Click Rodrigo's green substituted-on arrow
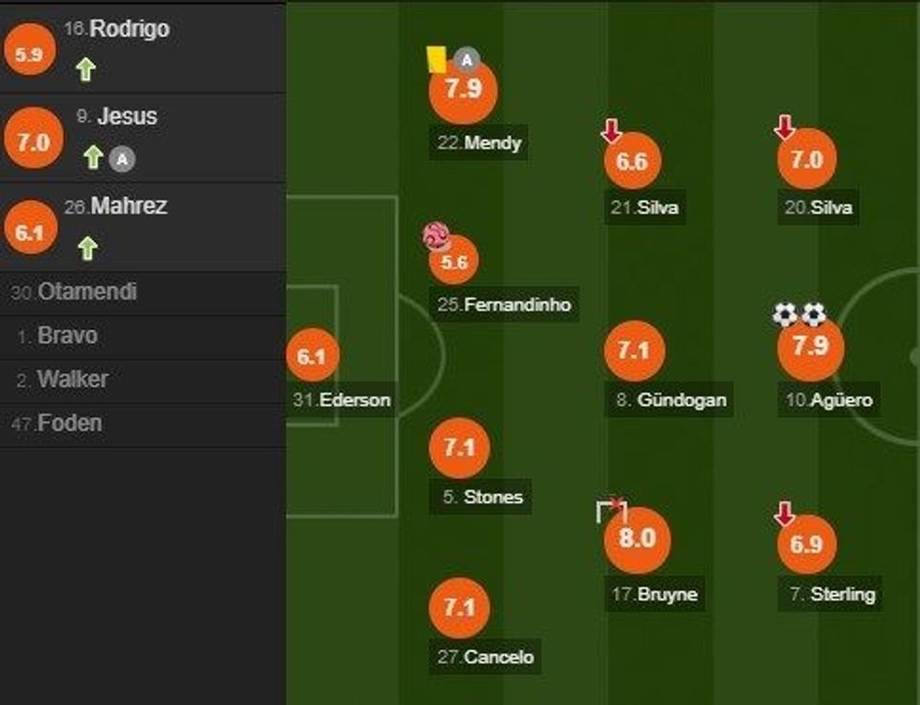The height and width of the screenshot is (705, 920). click(x=85, y=69)
